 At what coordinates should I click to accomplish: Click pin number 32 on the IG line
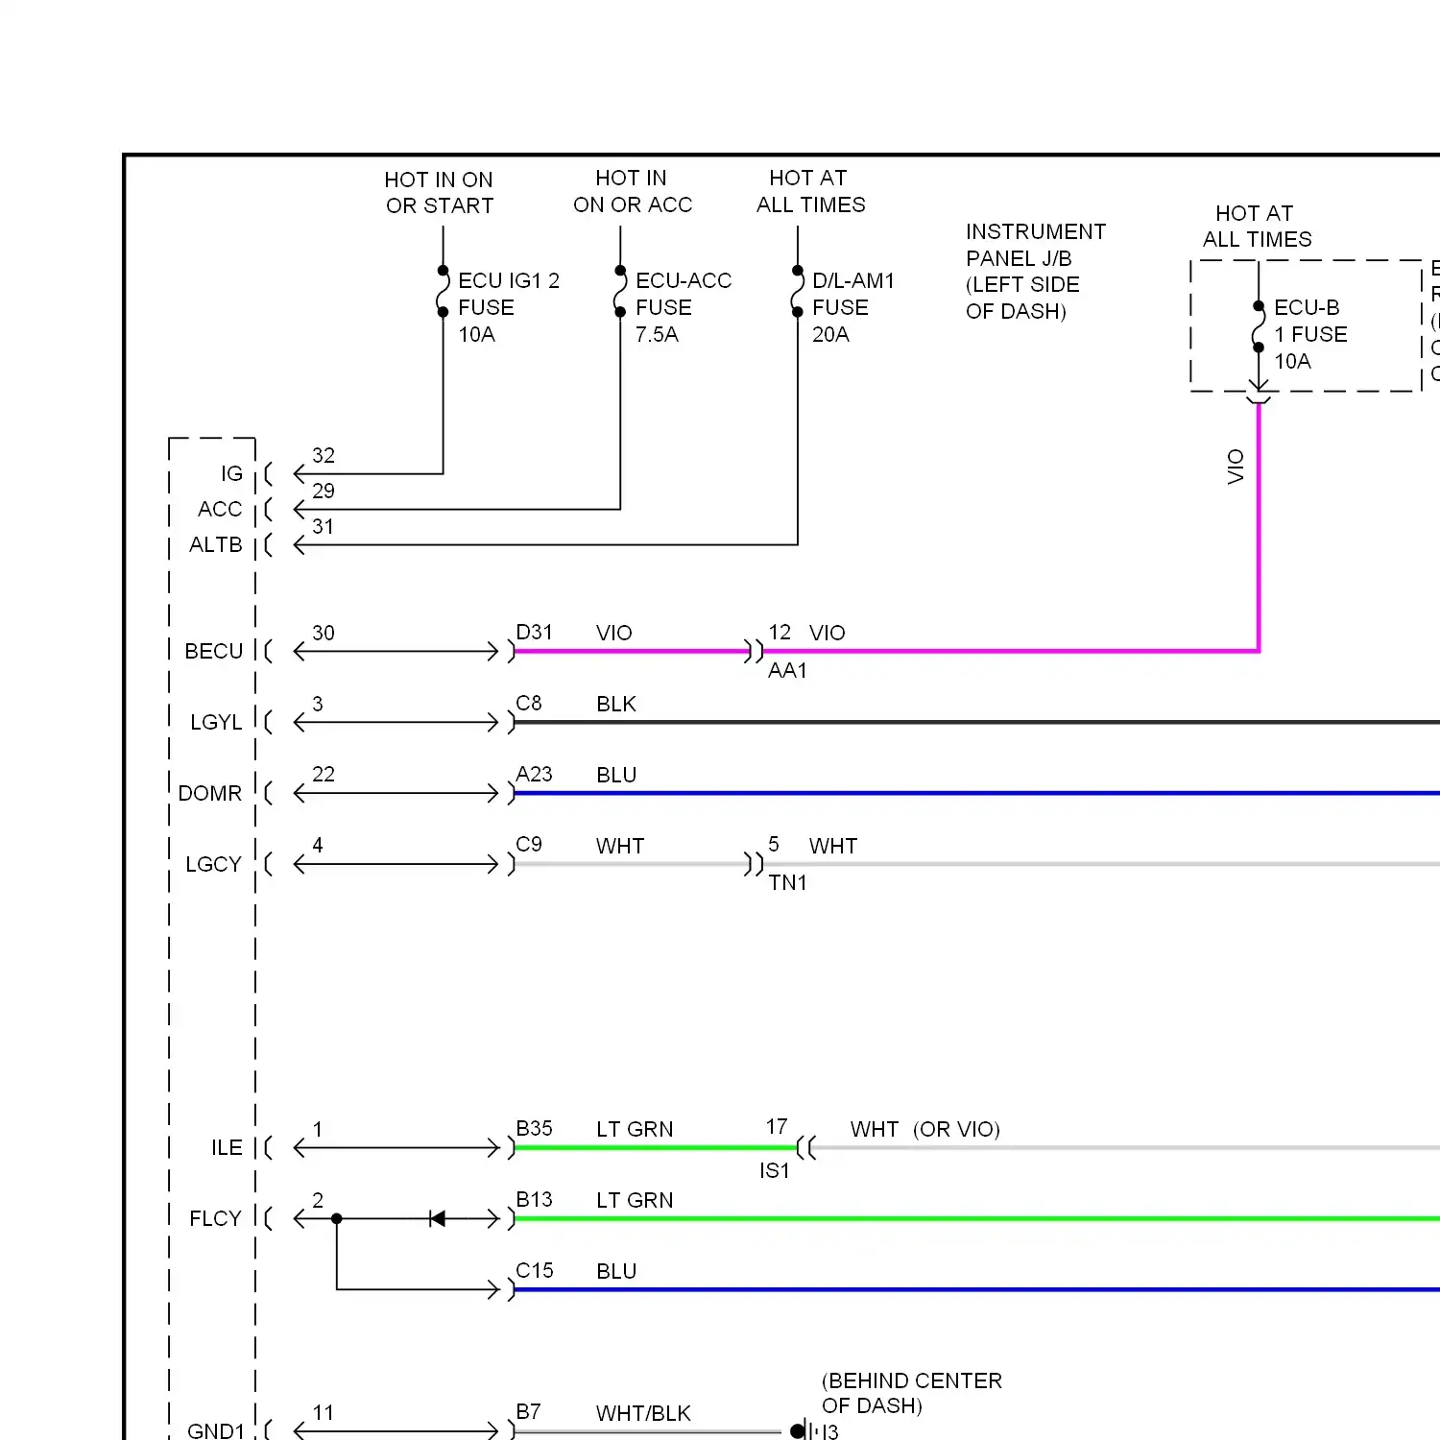(x=324, y=455)
